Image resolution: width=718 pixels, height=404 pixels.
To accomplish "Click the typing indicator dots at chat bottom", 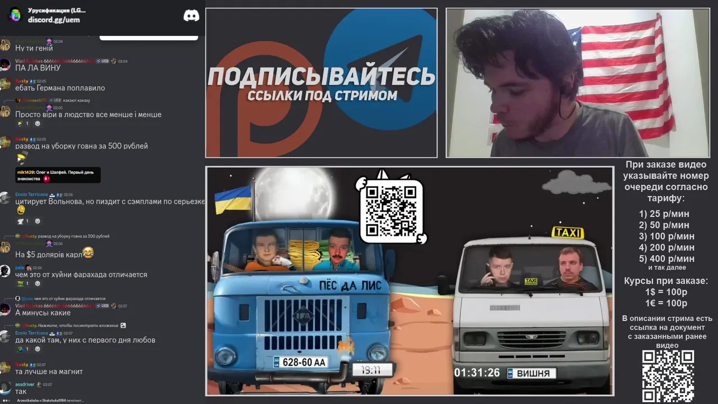I will (7, 401).
